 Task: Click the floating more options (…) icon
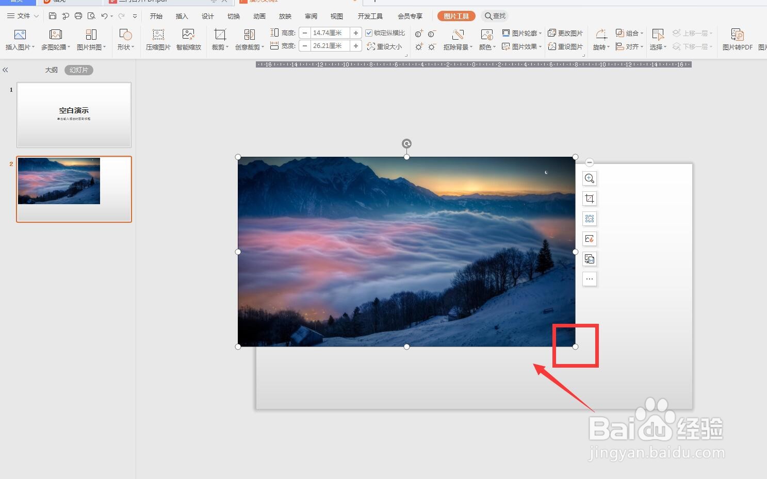(x=590, y=279)
